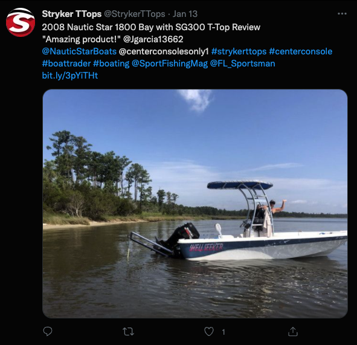Open the @SportFishingMag mention
The image size is (357, 345).
tap(170, 63)
